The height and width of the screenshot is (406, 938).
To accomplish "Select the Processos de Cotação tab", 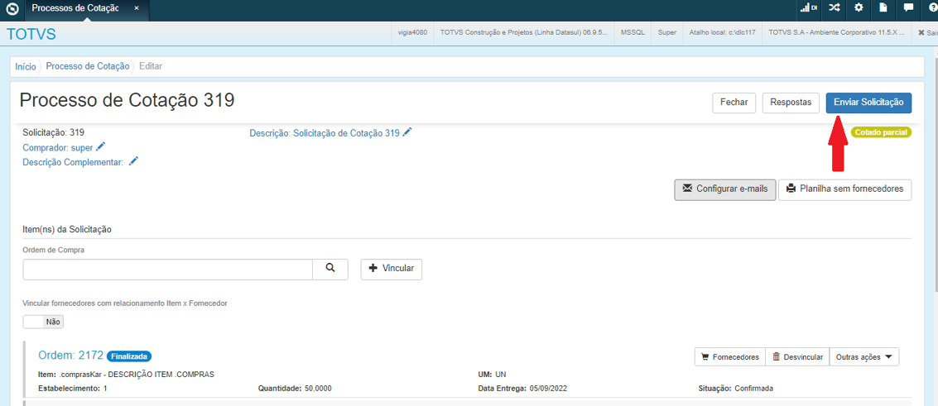I will pyautogui.click(x=75, y=8).
